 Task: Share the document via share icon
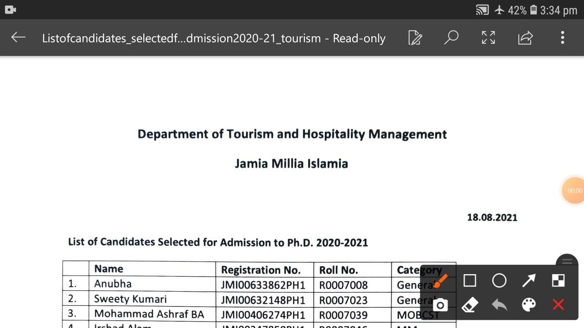pos(526,38)
